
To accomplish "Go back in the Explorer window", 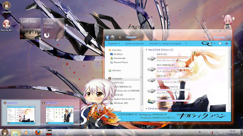I will (107, 37).
